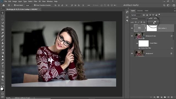
Task: Hide the Background layer
Action: (x=132, y=54)
